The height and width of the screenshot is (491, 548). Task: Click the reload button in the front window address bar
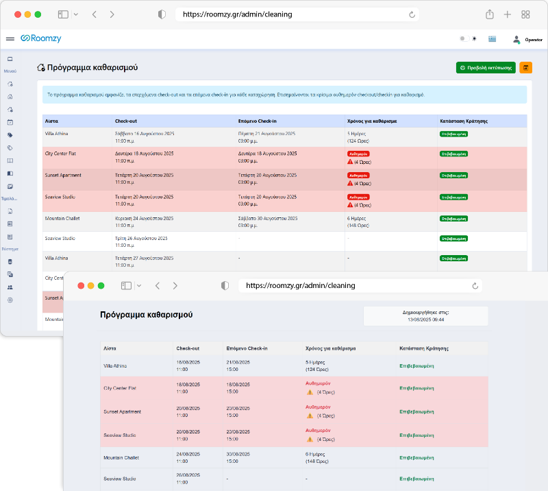tap(475, 286)
